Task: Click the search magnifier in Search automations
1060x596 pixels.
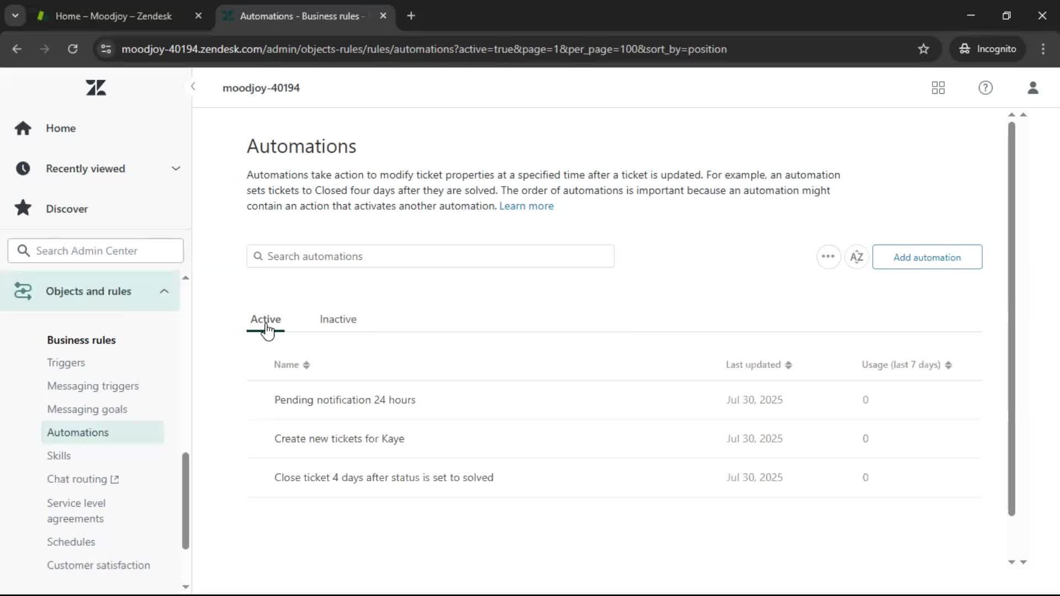Action: 258,256
